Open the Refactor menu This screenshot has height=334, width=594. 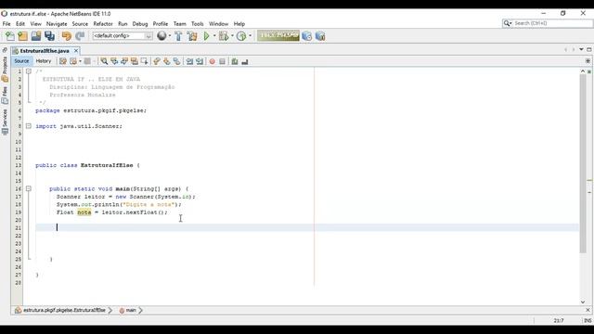(103, 24)
